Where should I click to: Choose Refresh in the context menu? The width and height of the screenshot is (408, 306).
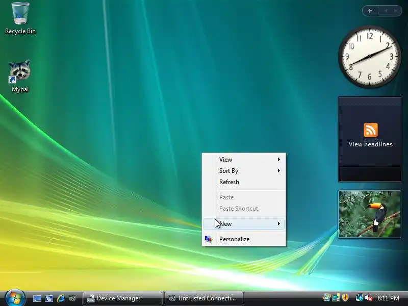[244, 182]
